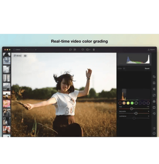159x164 pixels.
Task: Click the main video preview of the woman
Action: (x=64, y=95)
